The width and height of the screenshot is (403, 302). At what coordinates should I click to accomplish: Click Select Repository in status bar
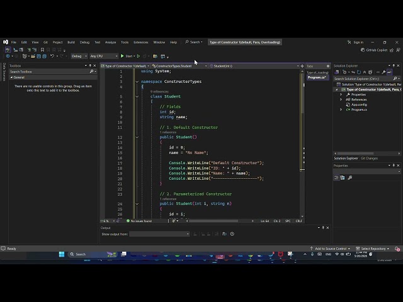click(x=372, y=249)
